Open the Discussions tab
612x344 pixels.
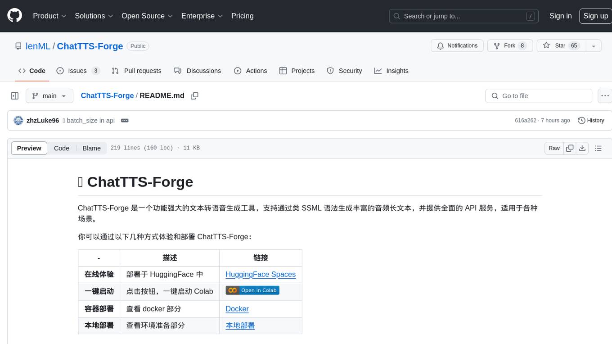tap(198, 71)
